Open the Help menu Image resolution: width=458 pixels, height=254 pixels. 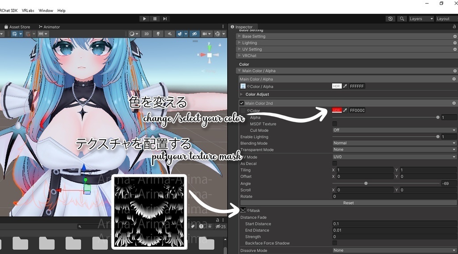point(61,11)
